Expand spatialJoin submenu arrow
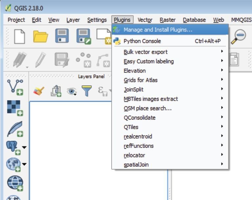Viewport: 252px width, 200px height. tap(222, 164)
